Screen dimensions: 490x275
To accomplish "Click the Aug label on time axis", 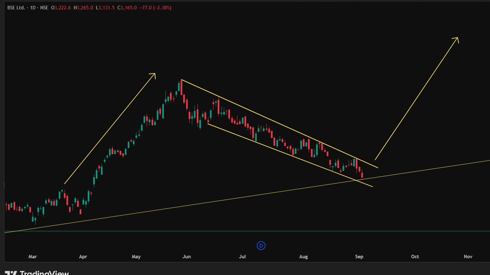I will [x=303, y=257].
